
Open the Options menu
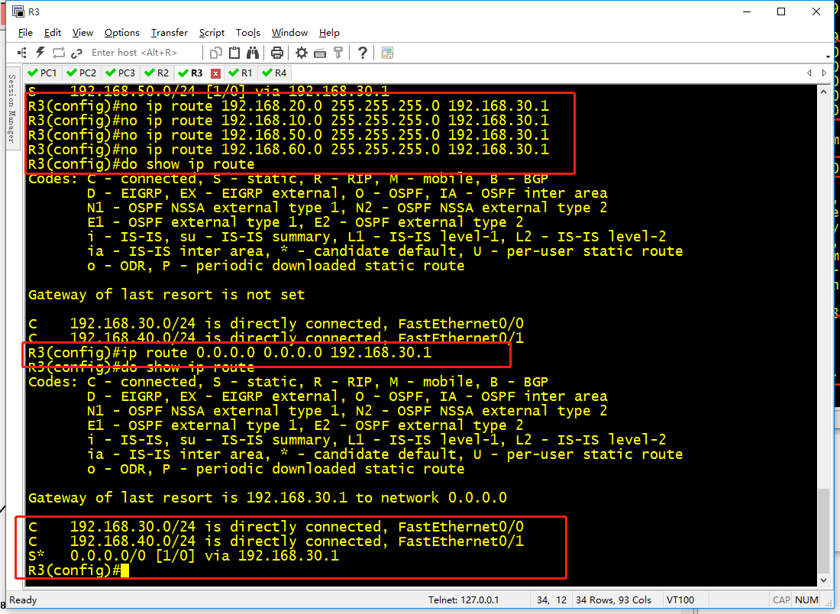pyautogui.click(x=121, y=33)
